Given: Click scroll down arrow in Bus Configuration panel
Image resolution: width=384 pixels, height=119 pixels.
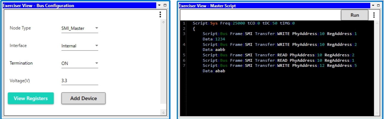Looking at the screenshot, I should 163,112.
